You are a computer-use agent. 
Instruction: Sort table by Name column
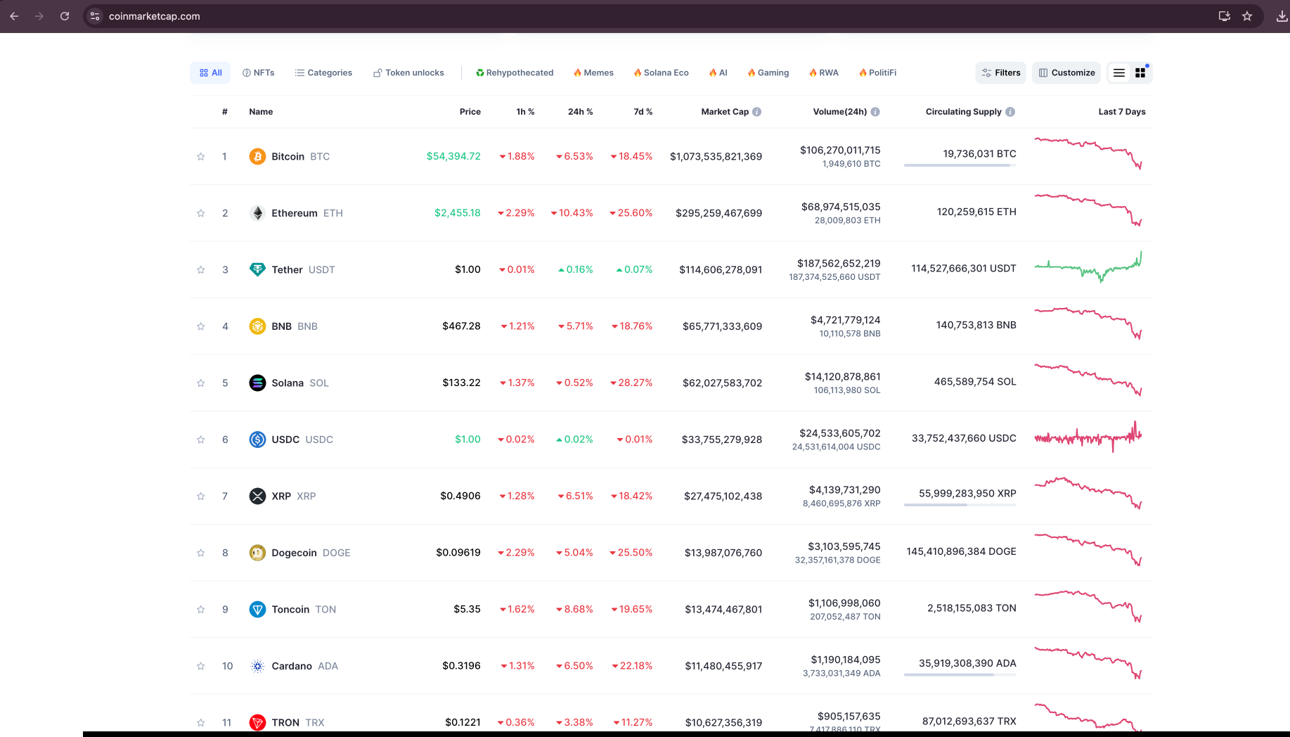click(x=261, y=112)
